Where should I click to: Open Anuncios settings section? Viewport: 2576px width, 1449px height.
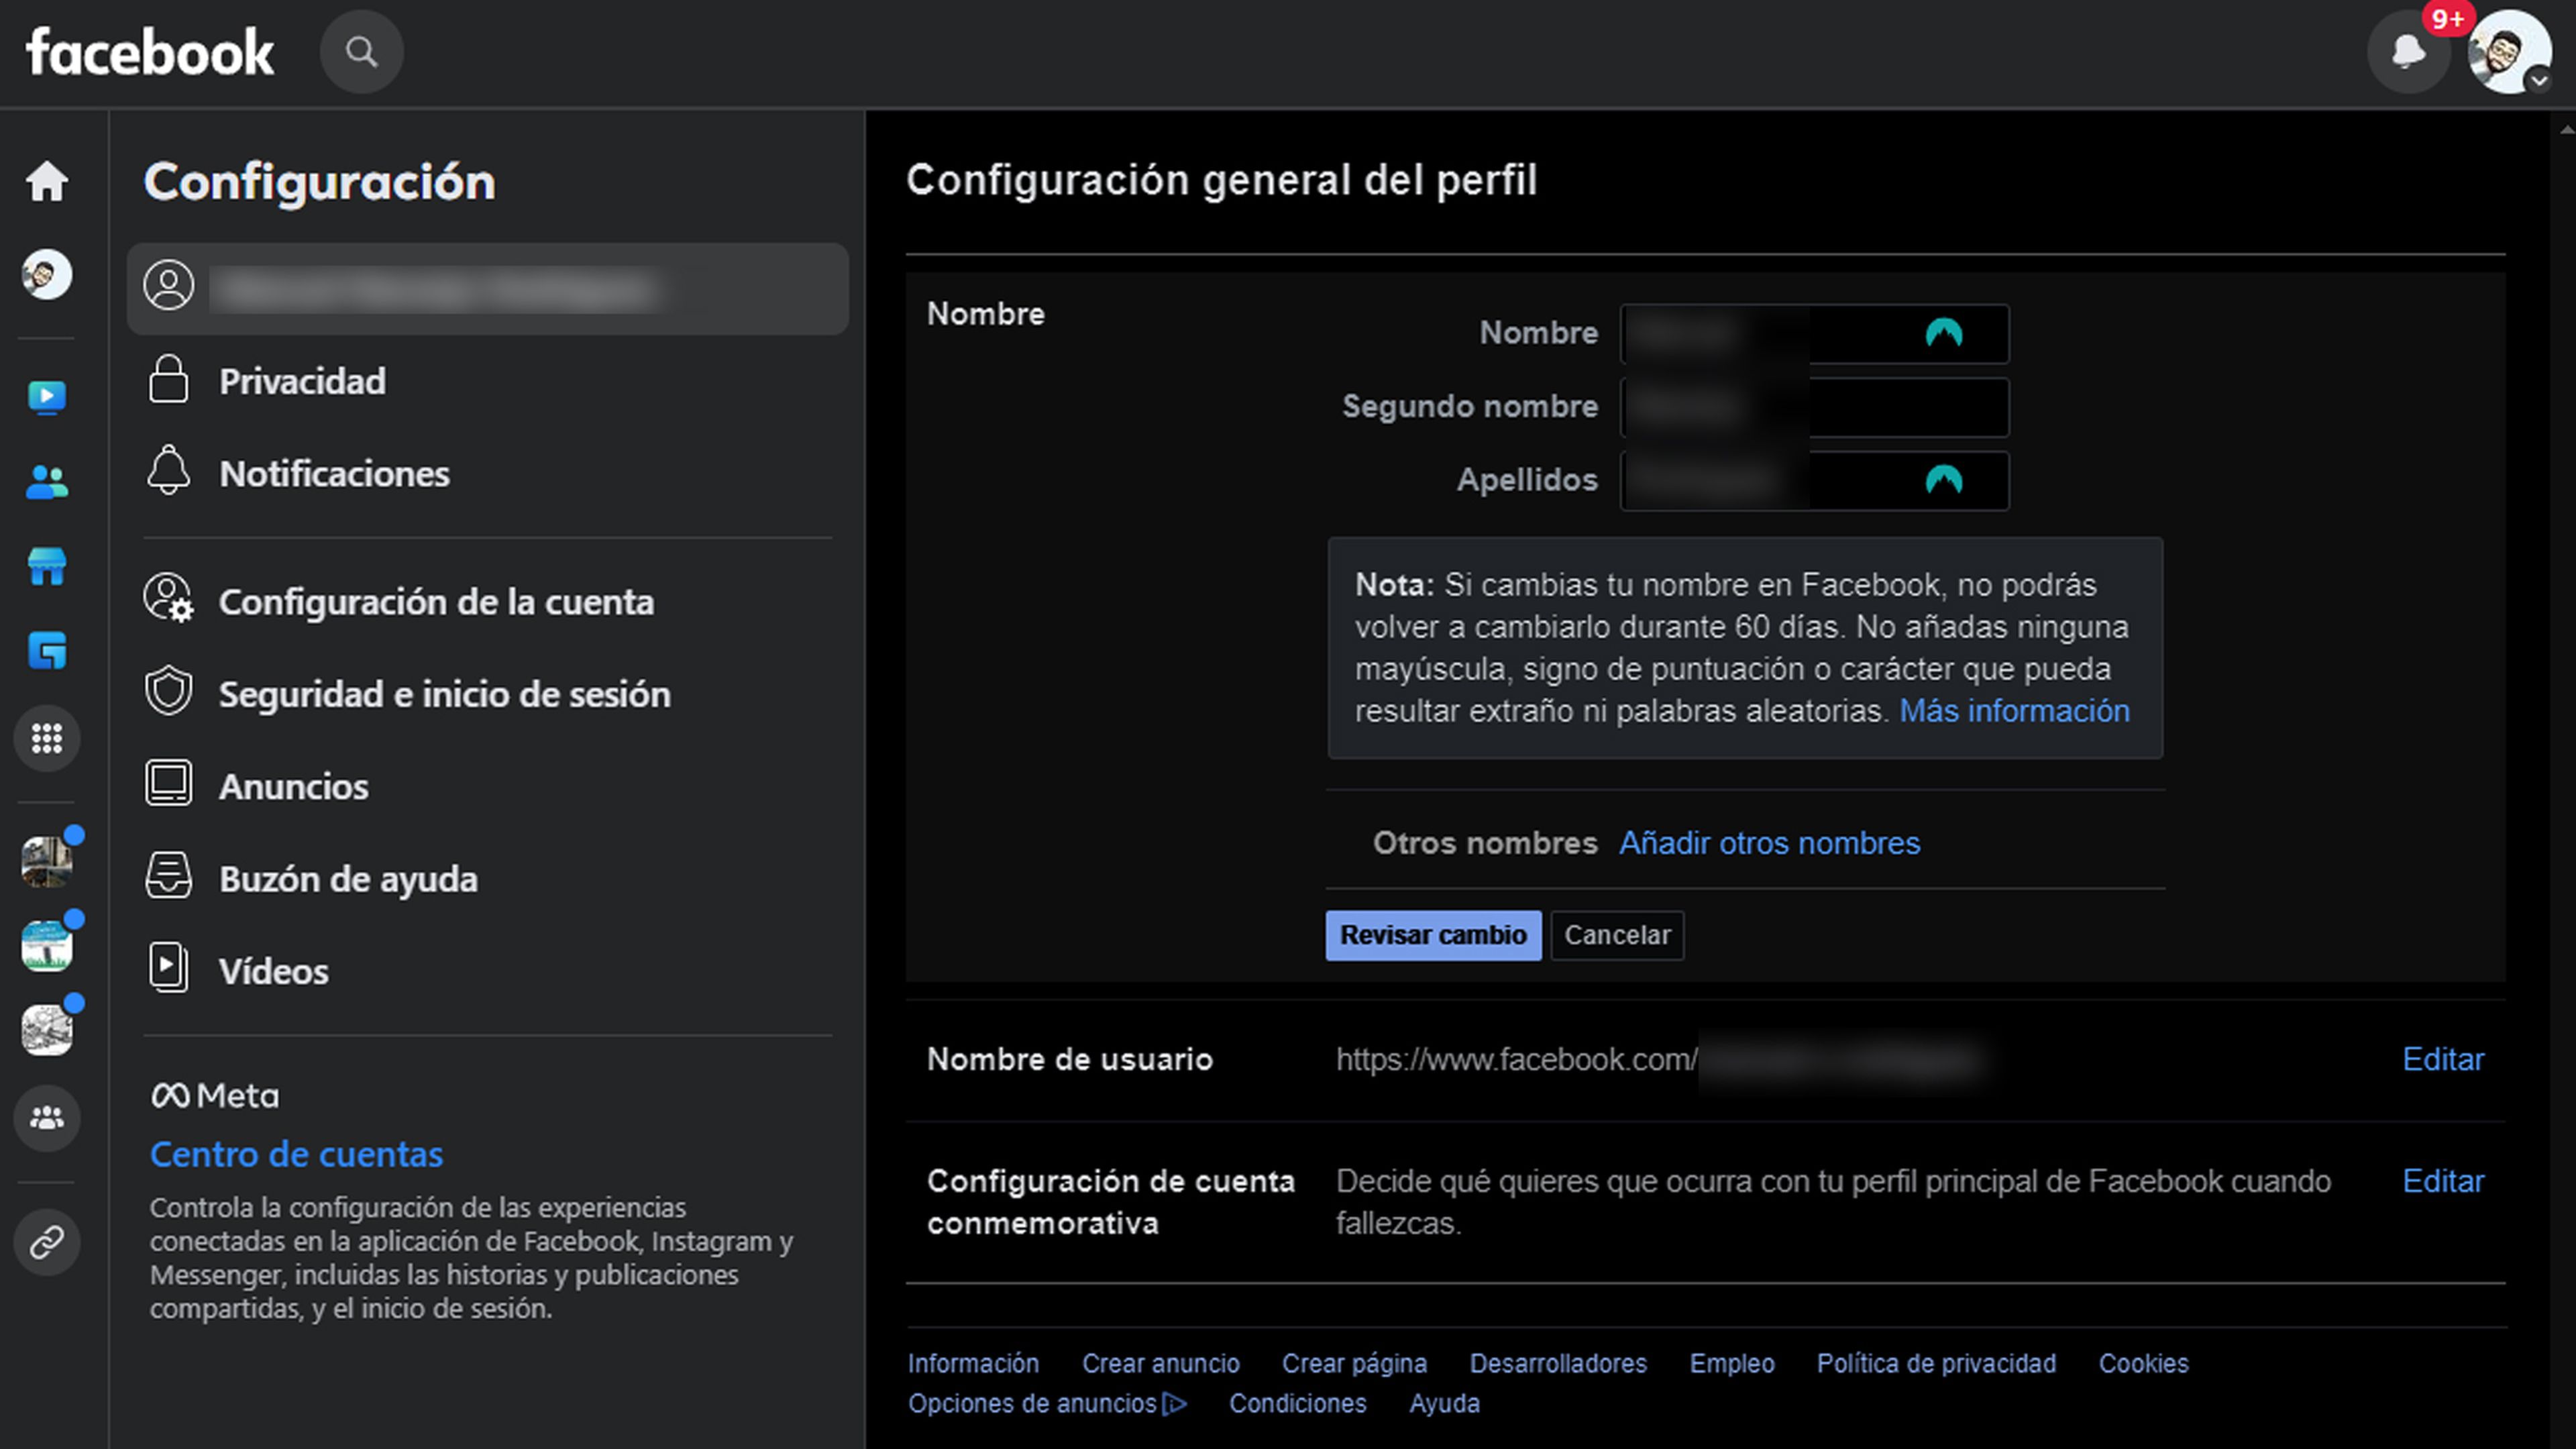(x=488, y=786)
